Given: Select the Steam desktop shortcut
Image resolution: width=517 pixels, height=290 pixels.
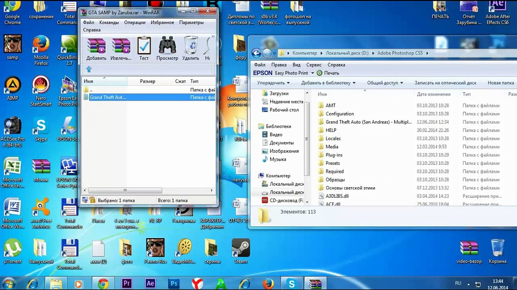Looking at the screenshot, I should tap(241, 251).
